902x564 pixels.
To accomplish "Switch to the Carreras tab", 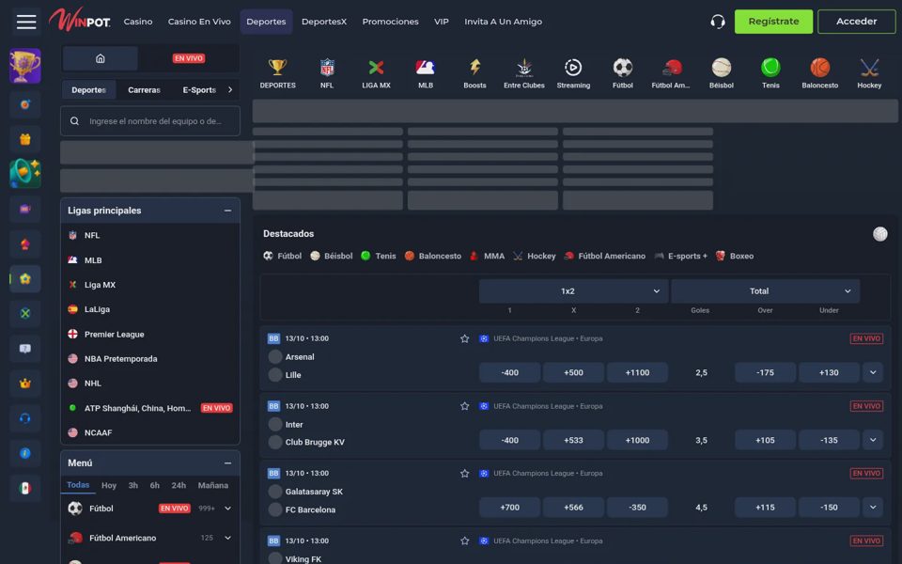I will tap(144, 90).
